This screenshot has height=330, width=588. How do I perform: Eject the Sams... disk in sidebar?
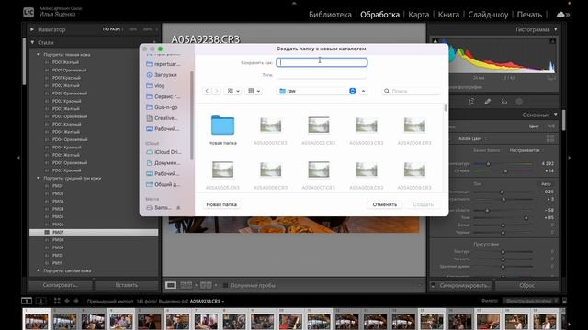click(178, 208)
